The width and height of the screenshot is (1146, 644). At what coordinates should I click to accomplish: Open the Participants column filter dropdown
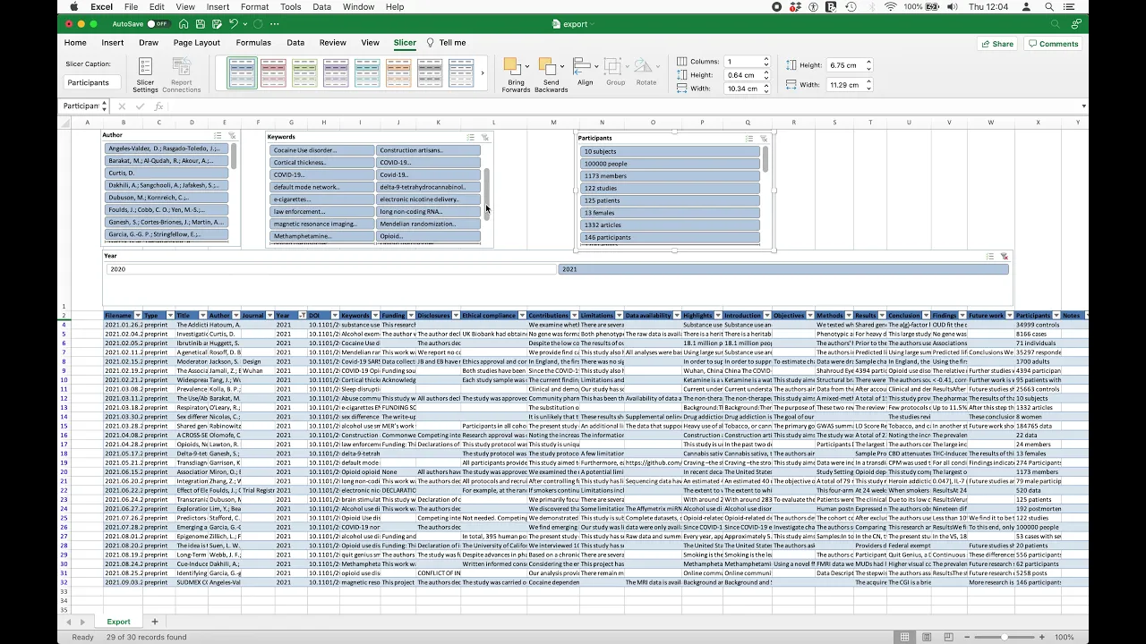(x=1056, y=316)
